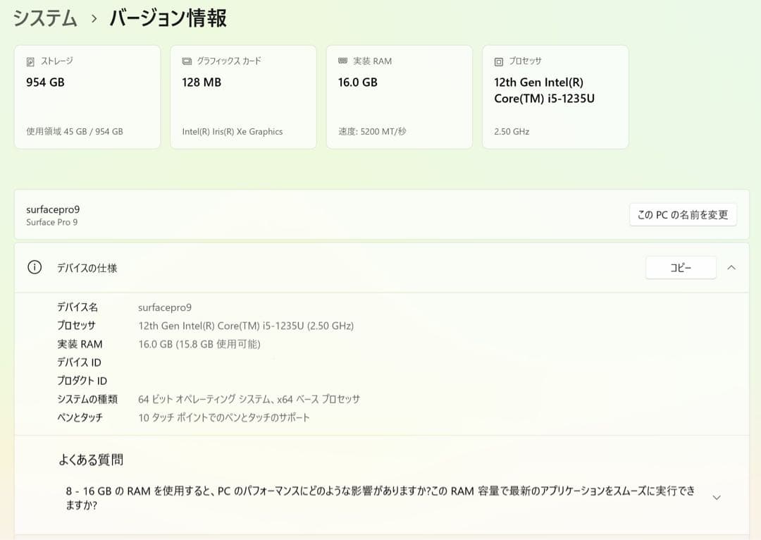761x540 pixels.
Task: Open the よくある質問 section
Action: (x=92, y=459)
